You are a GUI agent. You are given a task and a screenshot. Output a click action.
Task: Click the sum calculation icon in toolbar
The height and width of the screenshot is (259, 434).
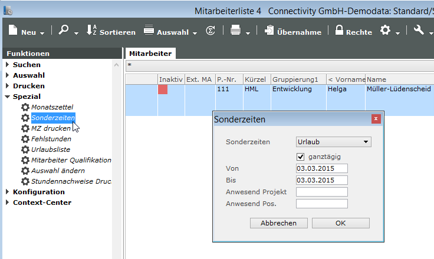point(211,31)
